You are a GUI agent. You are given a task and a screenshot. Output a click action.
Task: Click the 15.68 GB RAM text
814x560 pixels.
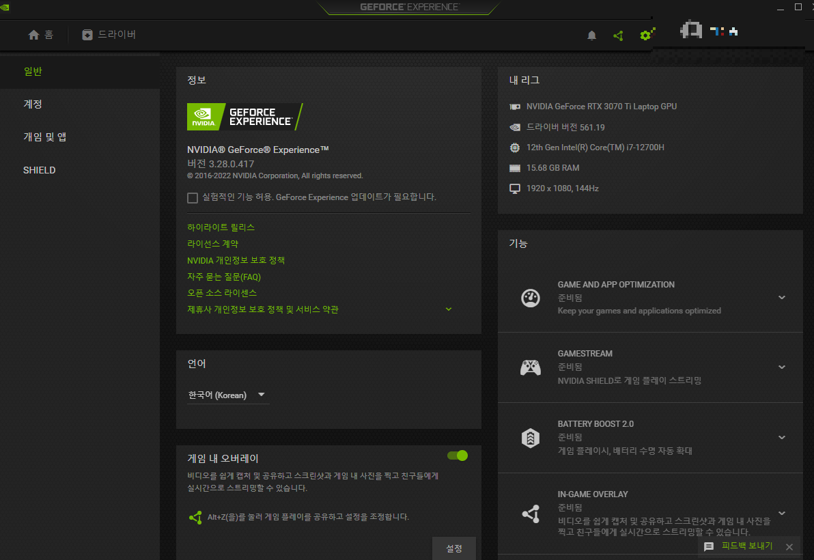(552, 168)
